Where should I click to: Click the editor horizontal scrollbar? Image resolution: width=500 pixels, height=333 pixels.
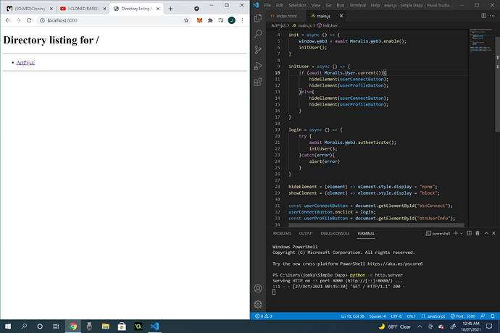376,225
